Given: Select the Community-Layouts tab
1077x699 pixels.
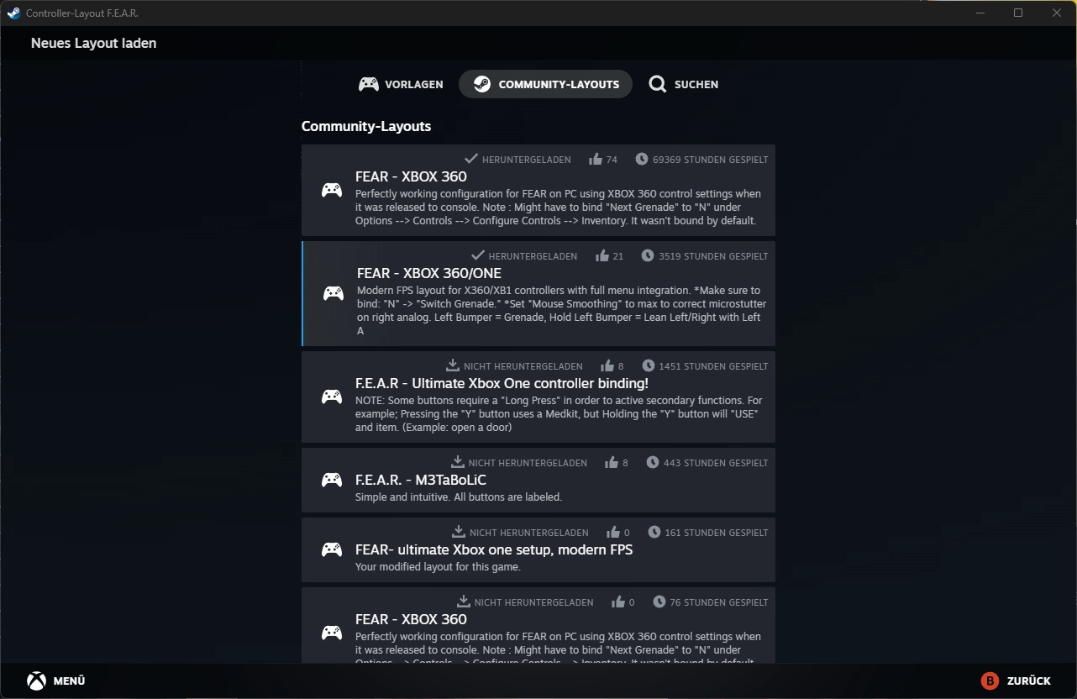Looking at the screenshot, I should tap(545, 84).
